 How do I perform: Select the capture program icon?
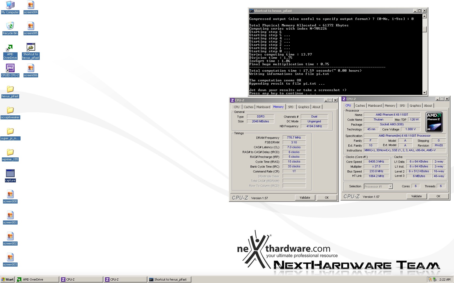pyautogui.click(x=10, y=175)
